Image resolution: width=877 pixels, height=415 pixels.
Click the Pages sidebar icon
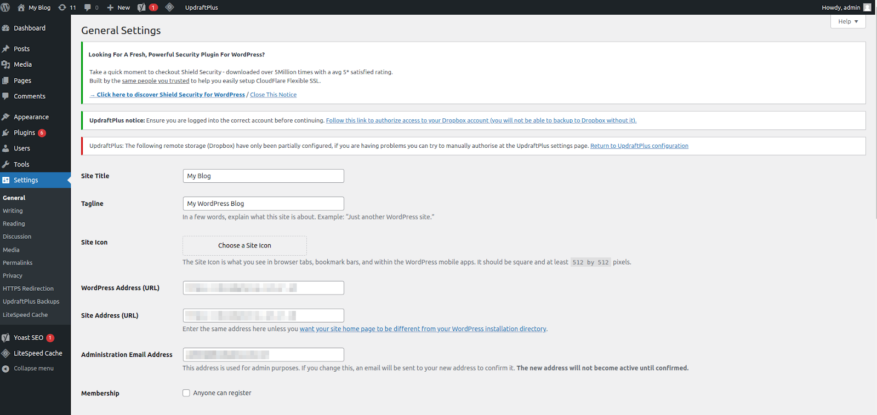tap(5, 80)
